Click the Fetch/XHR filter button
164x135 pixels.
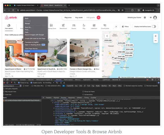point(70,86)
